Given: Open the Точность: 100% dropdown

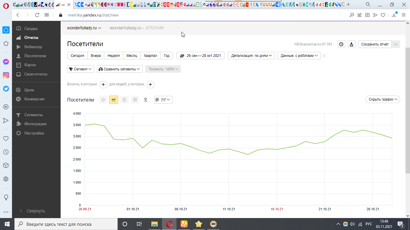Looking at the screenshot, I should click(163, 69).
